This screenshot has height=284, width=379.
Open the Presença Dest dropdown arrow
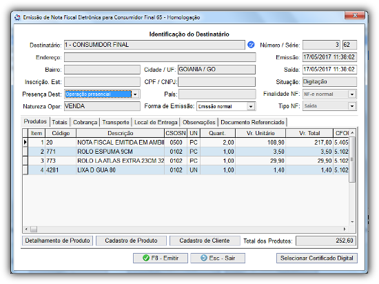coord(135,94)
